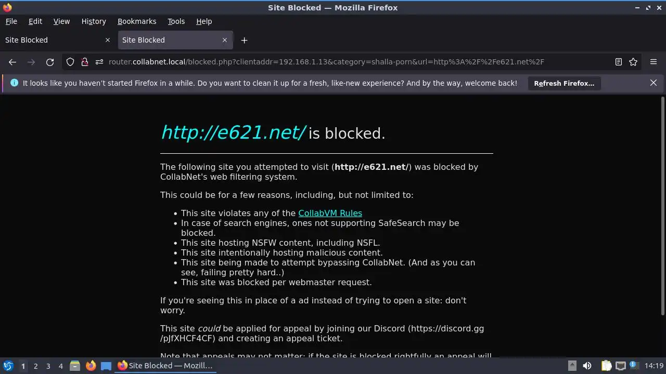Screen dimensions: 666x374
Task: Switch to virtual desktop 1
Action: coord(23,366)
